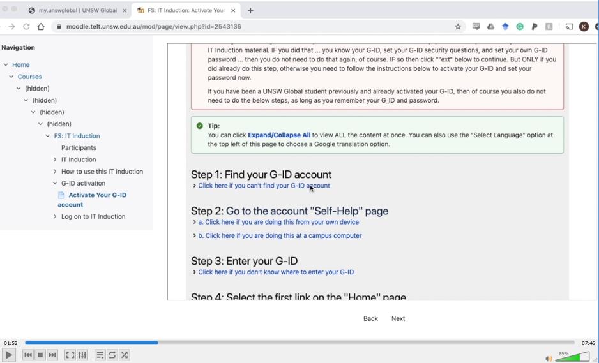Click the next track button
The width and height of the screenshot is (599, 363).
(x=52, y=355)
